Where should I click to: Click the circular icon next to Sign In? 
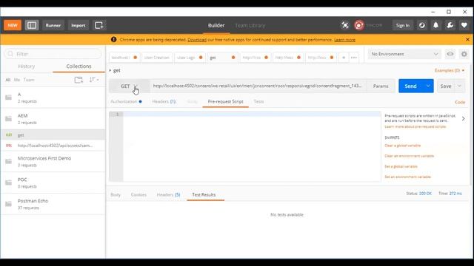pos(422,25)
